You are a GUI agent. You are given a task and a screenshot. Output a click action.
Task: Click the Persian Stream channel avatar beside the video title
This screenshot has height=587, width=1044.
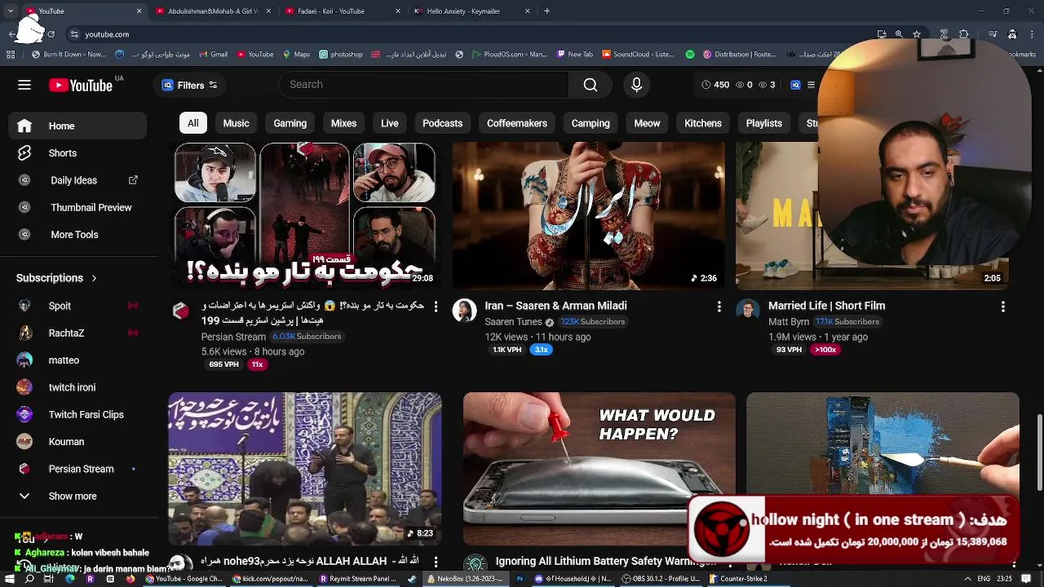pos(180,311)
